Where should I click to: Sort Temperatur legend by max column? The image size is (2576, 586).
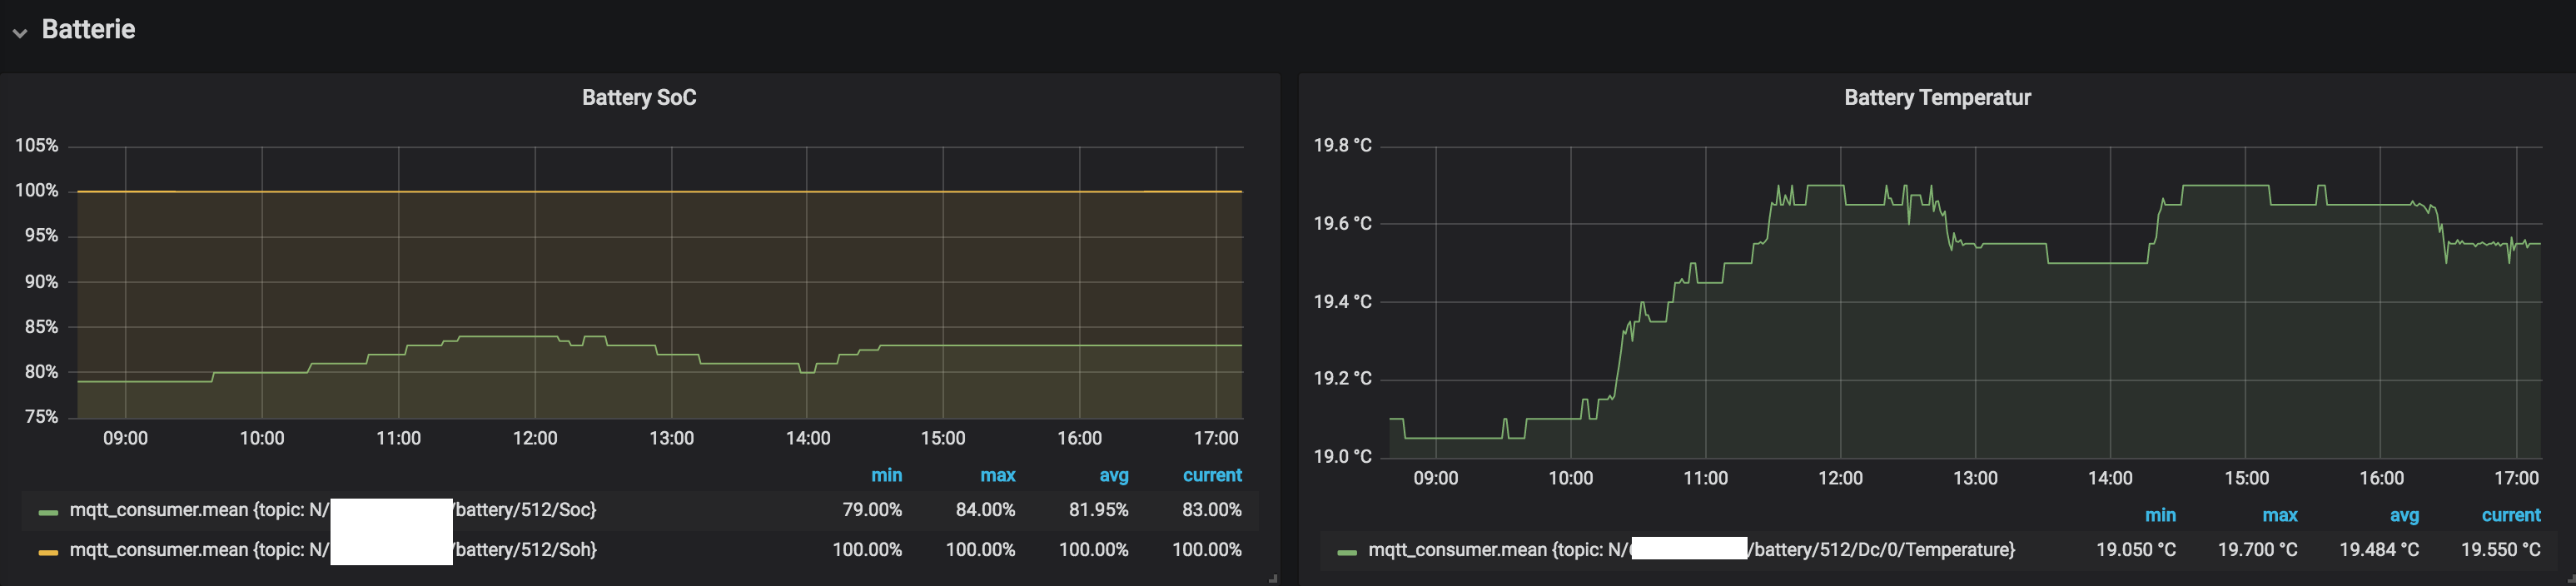coord(2279,515)
